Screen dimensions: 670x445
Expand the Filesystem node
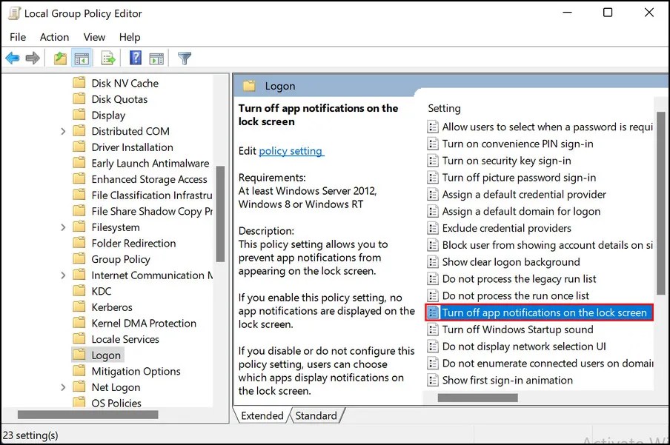pyautogui.click(x=63, y=227)
